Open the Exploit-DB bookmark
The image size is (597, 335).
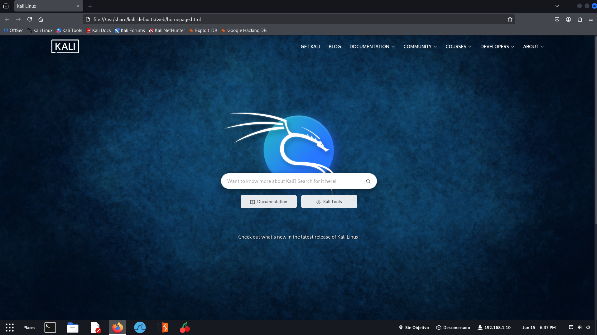(x=203, y=30)
